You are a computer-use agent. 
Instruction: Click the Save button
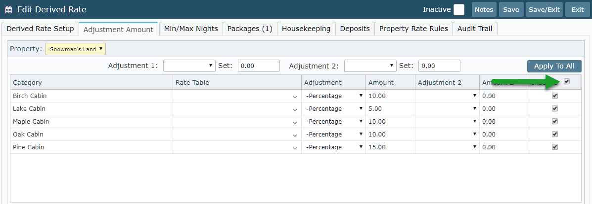(511, 9)
